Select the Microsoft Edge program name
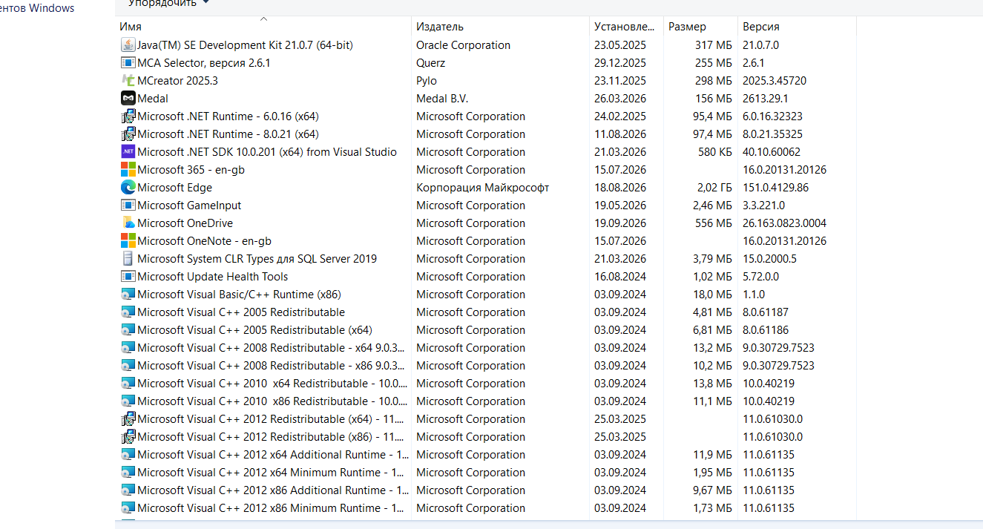Viewport: 983px width, 529px height. pyautogui.click(x=174, y=188)
